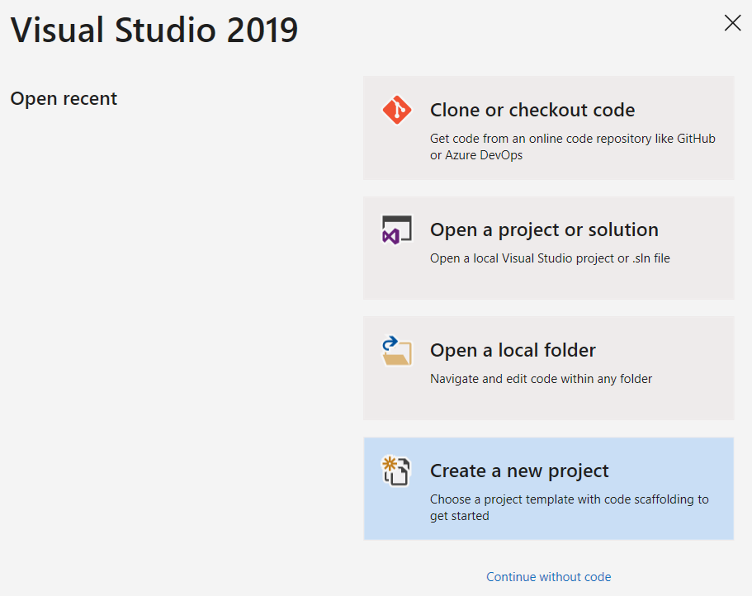Click 'Open a local Visual Studio project' description

pos(550,258)
